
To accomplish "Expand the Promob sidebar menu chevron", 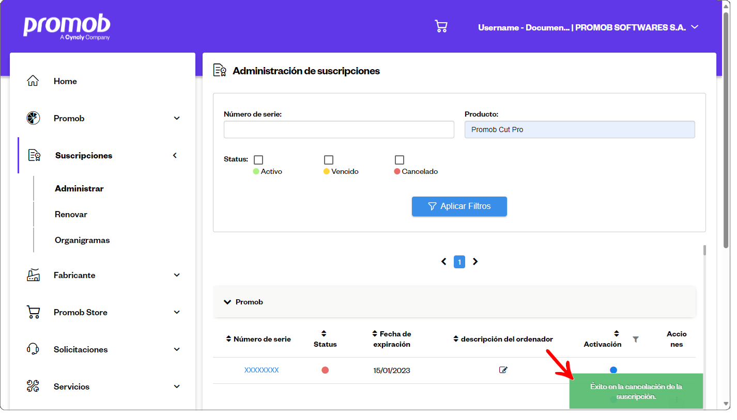I will pyautogui.click(x=177, y=118).
